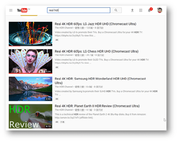This screenshot has width=178, height=142.
Task: Open the notifications bell
Action: (149, 10)
